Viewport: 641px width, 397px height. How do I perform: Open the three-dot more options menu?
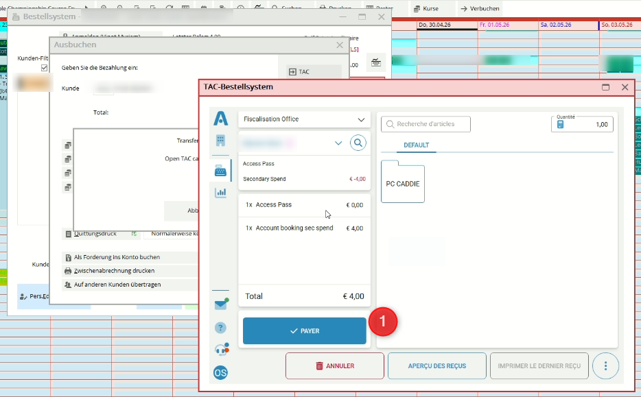click(x=605, y=366)
